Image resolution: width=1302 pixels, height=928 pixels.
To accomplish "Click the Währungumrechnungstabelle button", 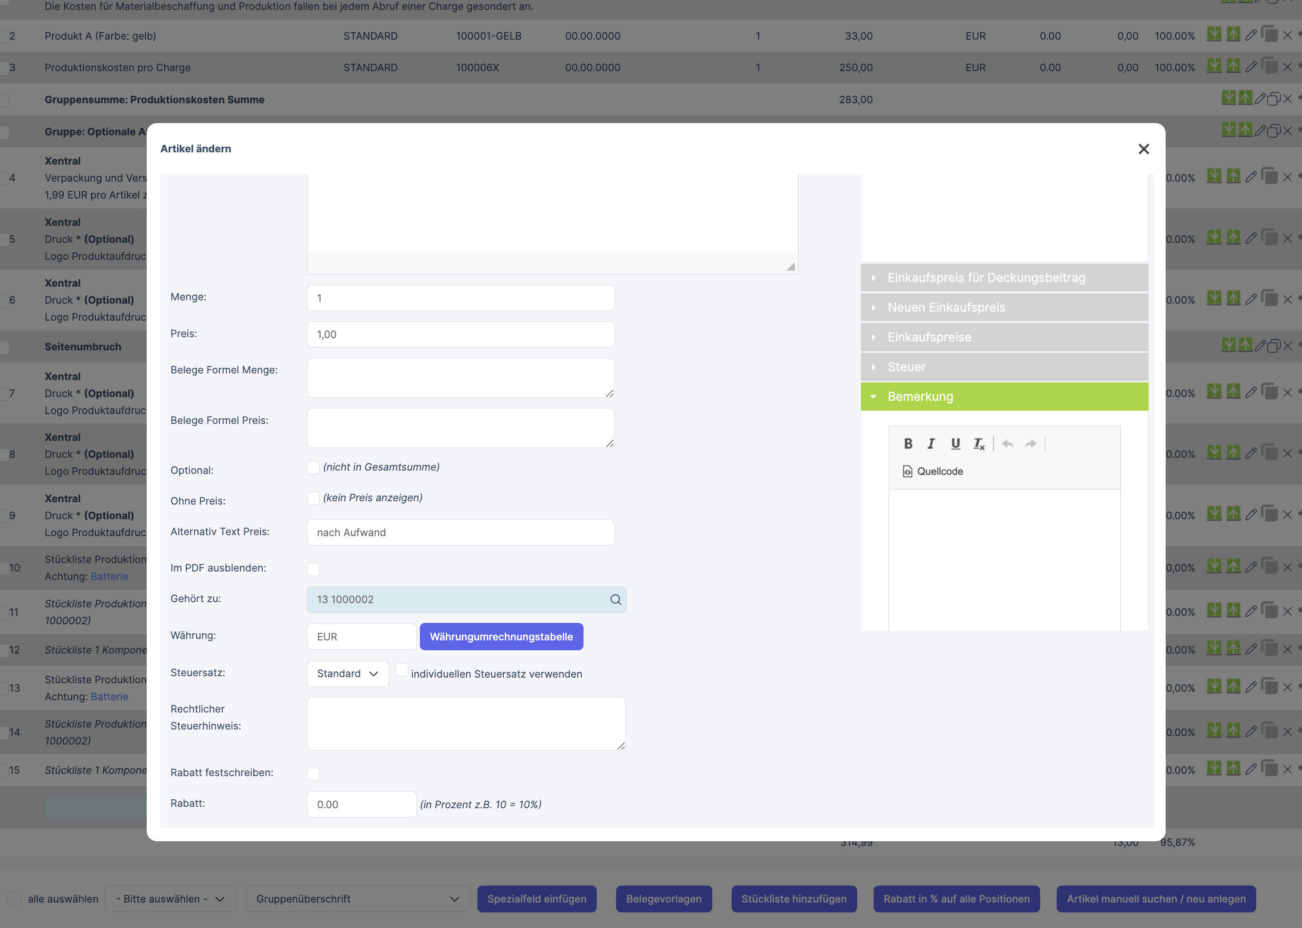I will tap(501, 637).
